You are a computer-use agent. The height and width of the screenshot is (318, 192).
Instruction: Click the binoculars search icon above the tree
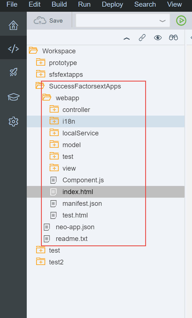pos(173,37)
